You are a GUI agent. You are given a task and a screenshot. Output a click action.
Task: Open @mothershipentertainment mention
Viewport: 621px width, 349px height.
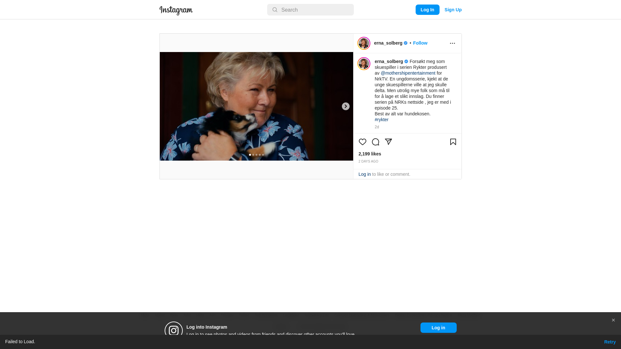tap(408, 73)
